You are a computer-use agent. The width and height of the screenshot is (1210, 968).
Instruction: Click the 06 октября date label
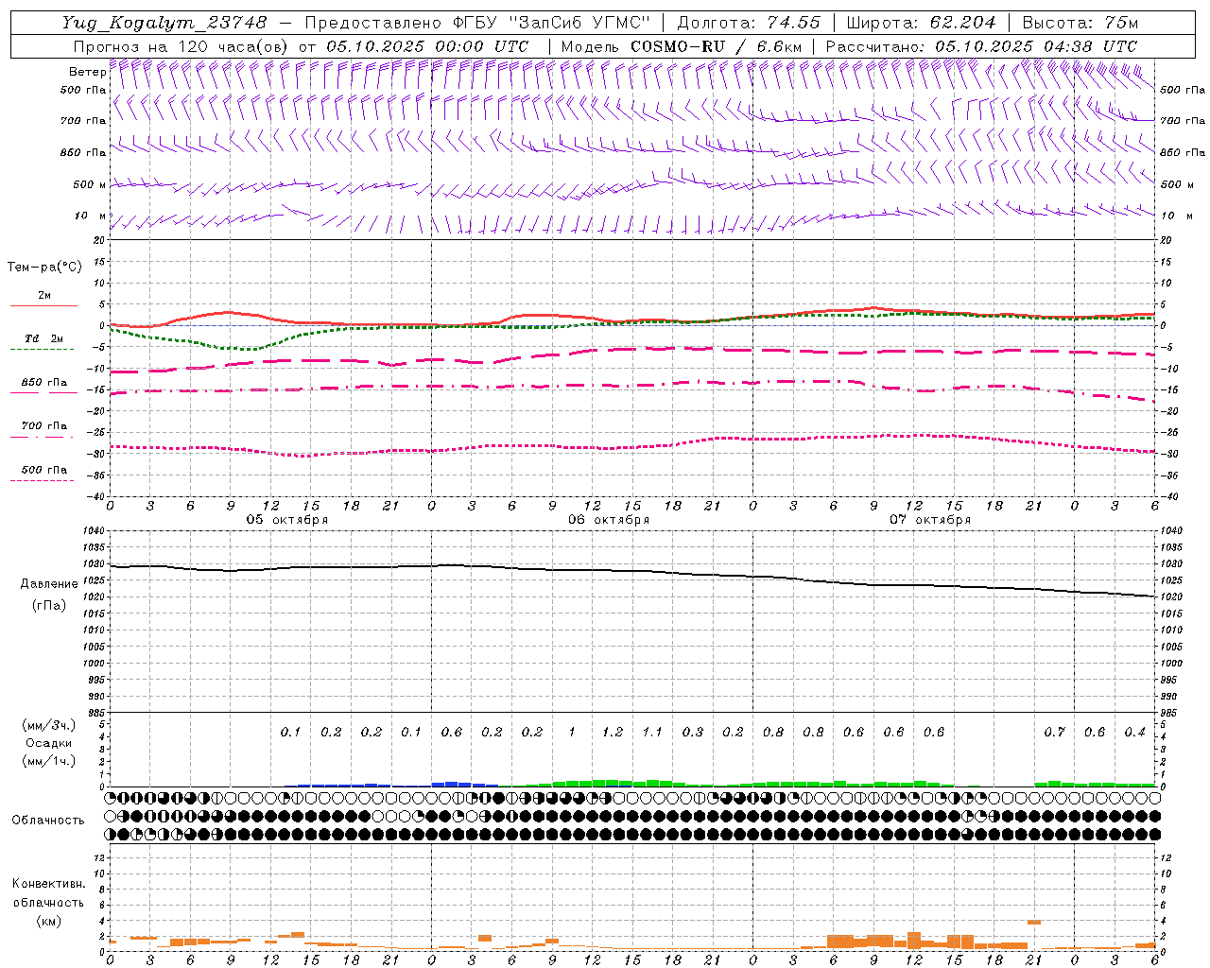click(609, 520)
